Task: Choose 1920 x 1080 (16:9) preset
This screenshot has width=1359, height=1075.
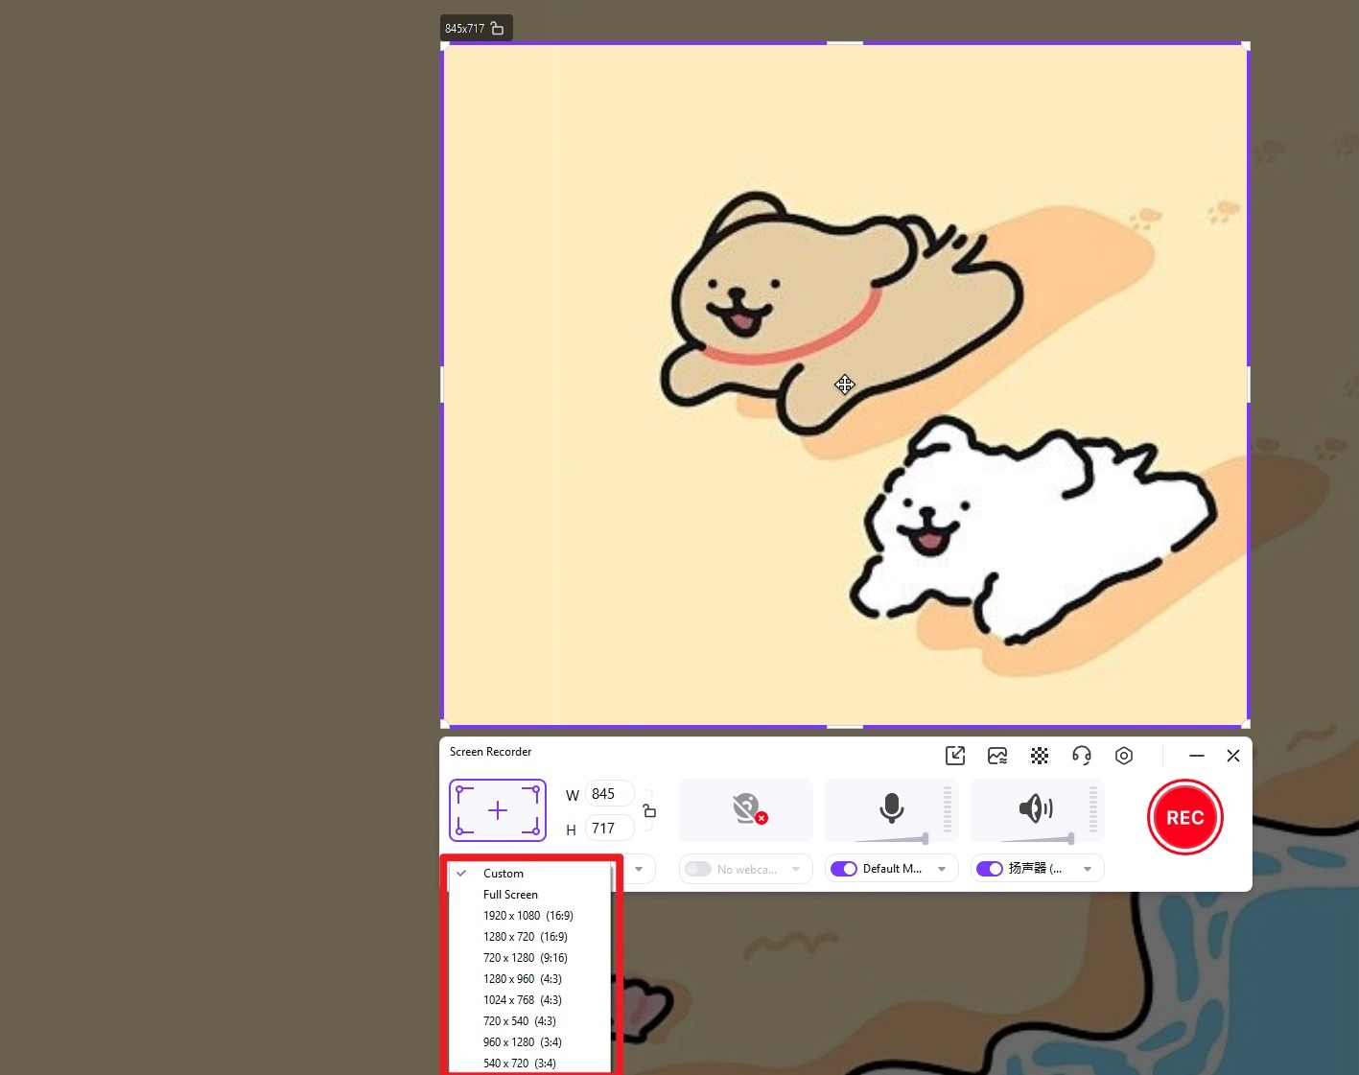Action: point(529,916)
